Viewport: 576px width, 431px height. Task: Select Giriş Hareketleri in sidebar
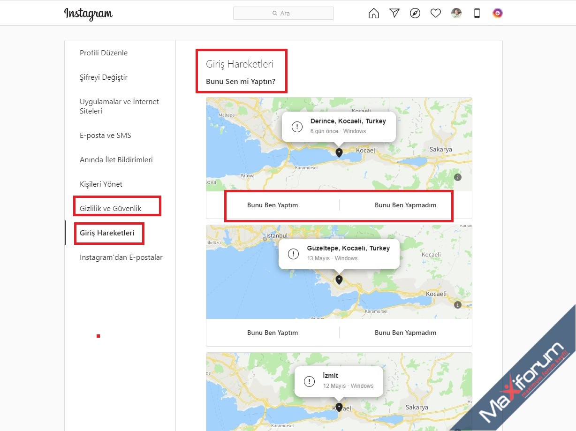[107, 233]
